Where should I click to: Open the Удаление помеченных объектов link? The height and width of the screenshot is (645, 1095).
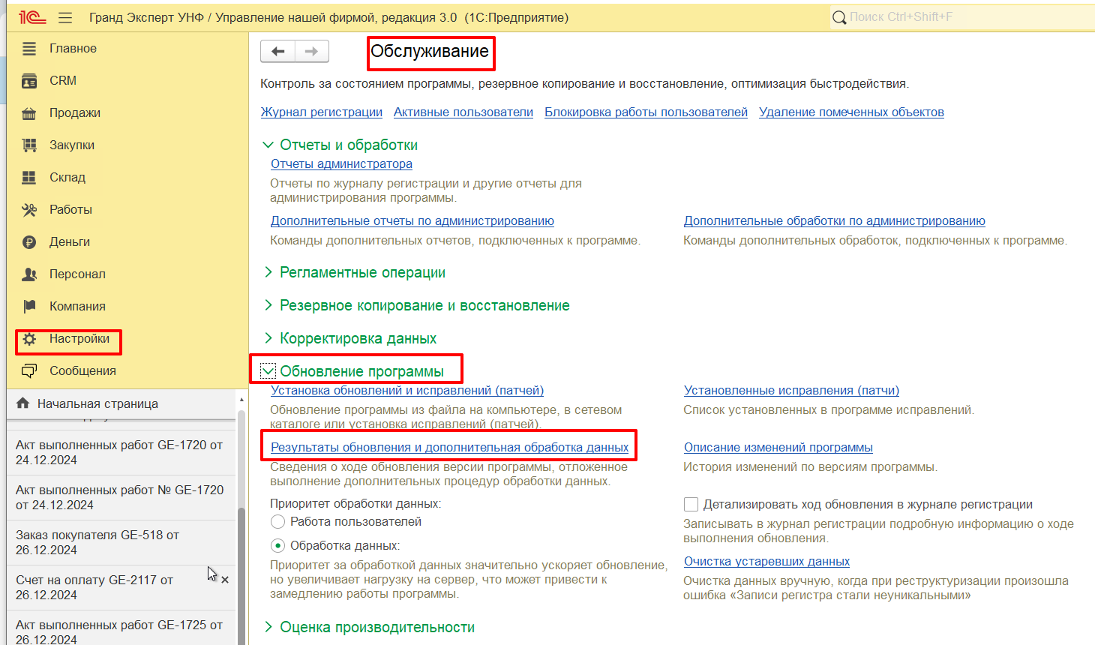(851, 112)
